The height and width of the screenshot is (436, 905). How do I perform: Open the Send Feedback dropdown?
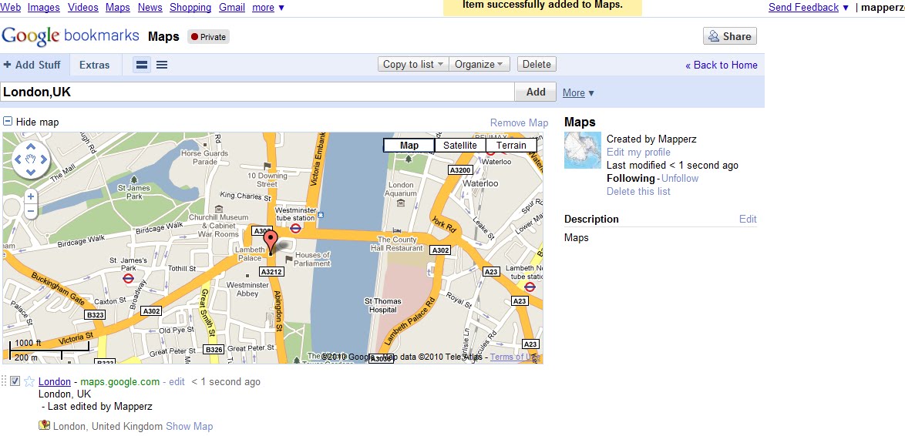pos(809,8)
